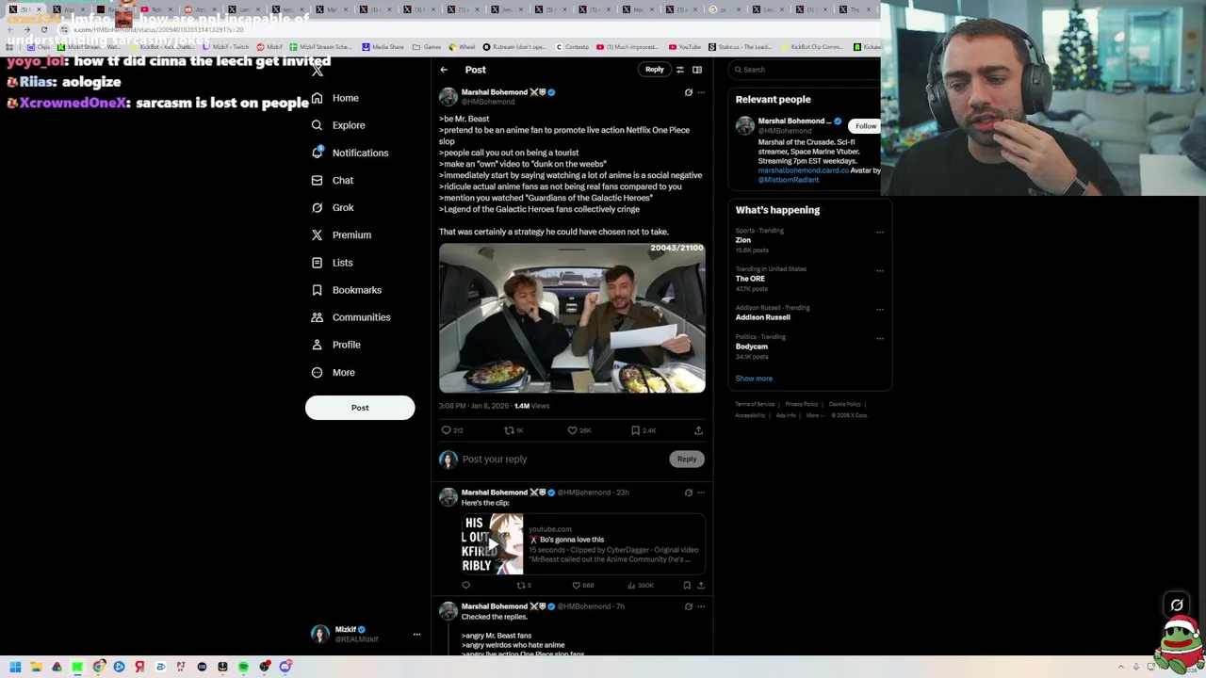Like the clip reply showing 668
Image resolution: width=1206 pixels, height=678 pixels.
pos(583,586)
